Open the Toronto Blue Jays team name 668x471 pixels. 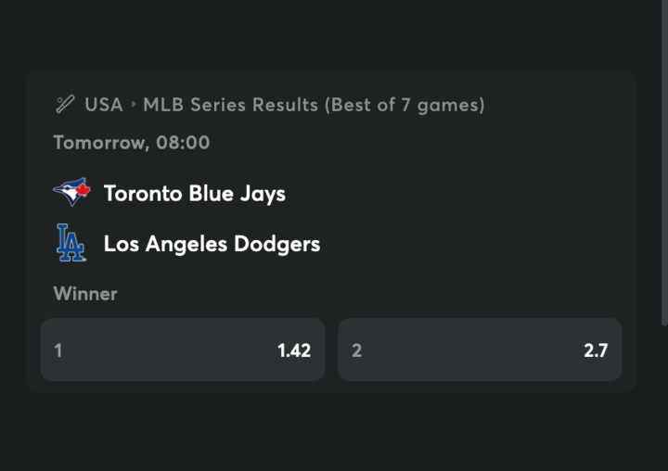pos(194,194)
